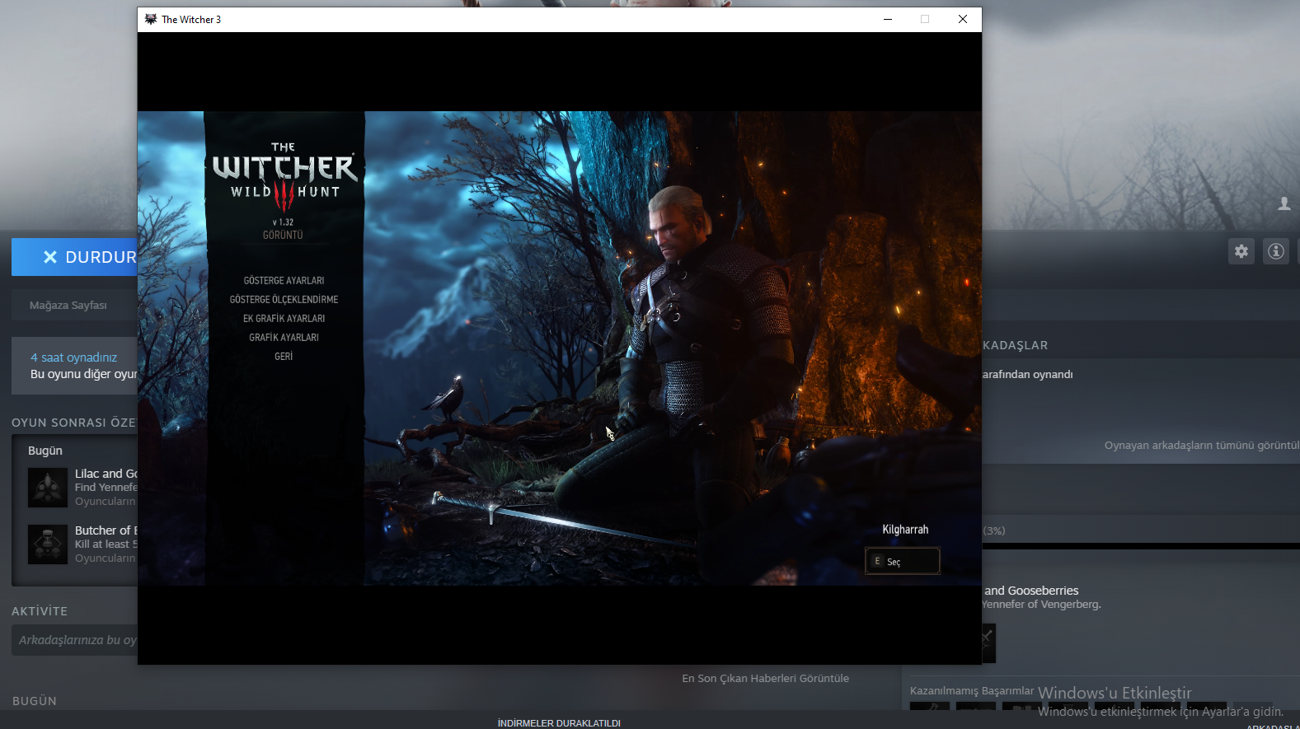Choose GRAFİK AYARLARI from the menu
The height and width of the screenshot is (729, 1300).
284,338
